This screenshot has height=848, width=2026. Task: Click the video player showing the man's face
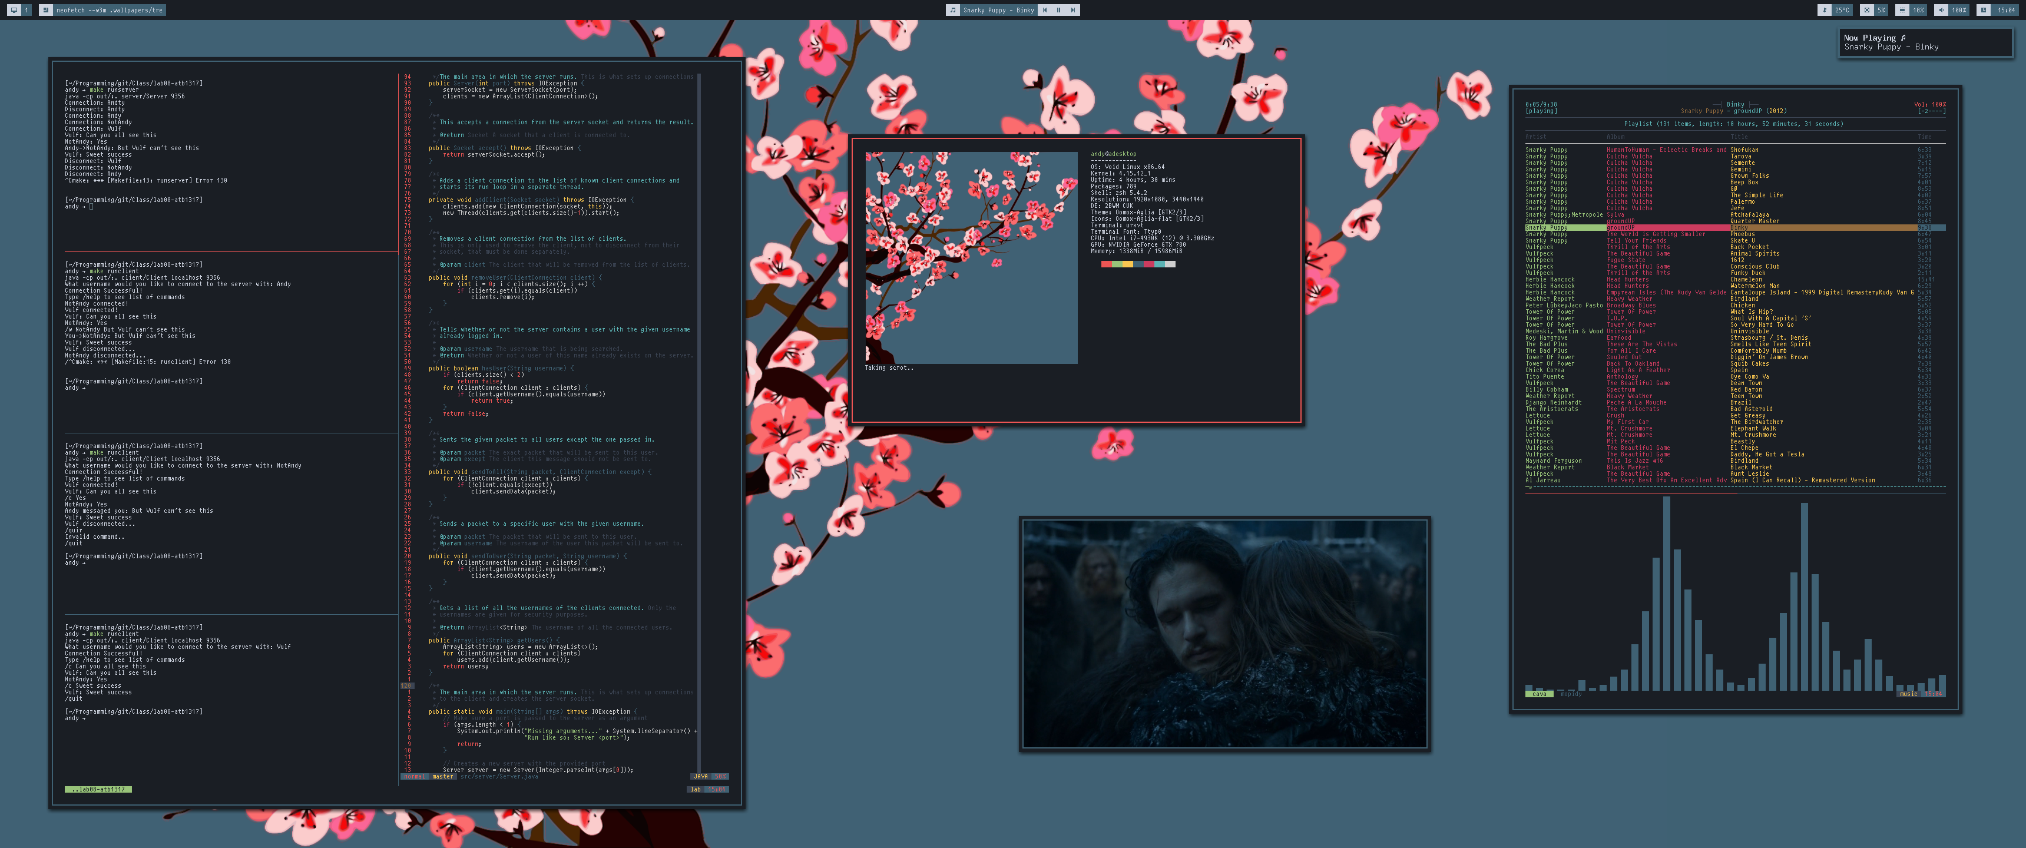[x=1224, y=633]
